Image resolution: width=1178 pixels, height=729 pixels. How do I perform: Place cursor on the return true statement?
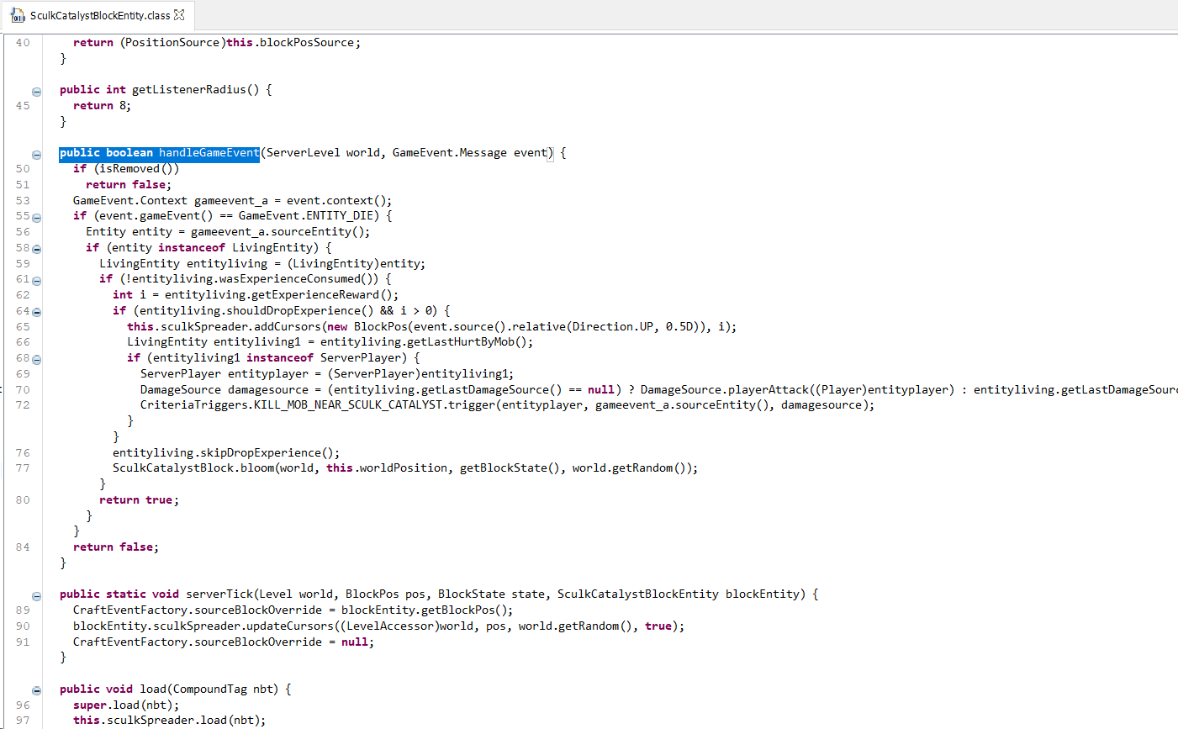coord(140,499)
